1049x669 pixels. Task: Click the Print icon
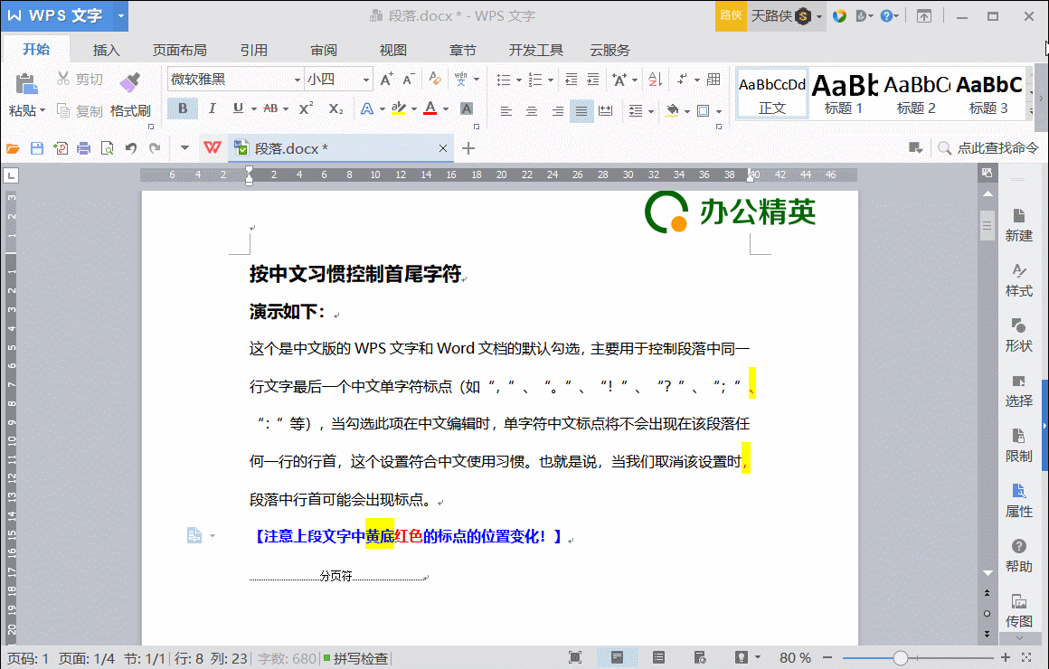tap(83, 148)
